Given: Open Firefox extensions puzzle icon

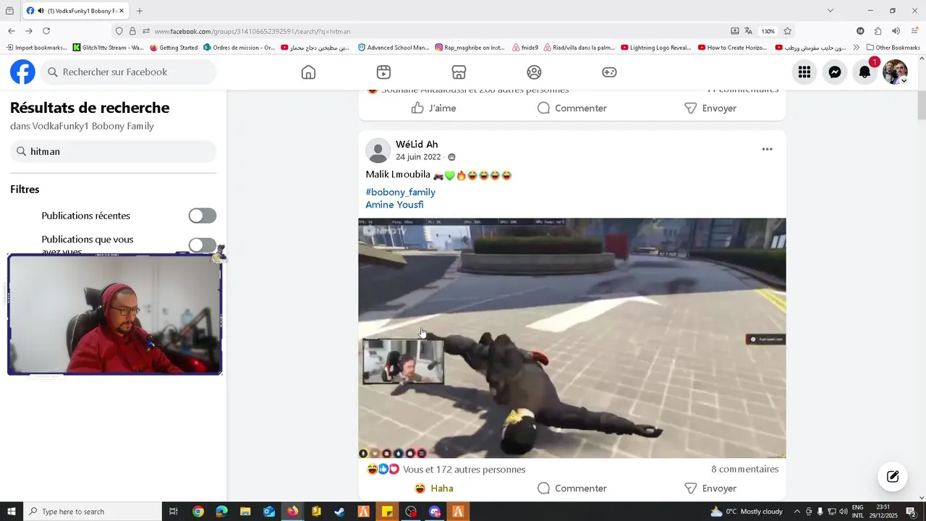Looking at the screenshot, I should (x=878, y=31).
